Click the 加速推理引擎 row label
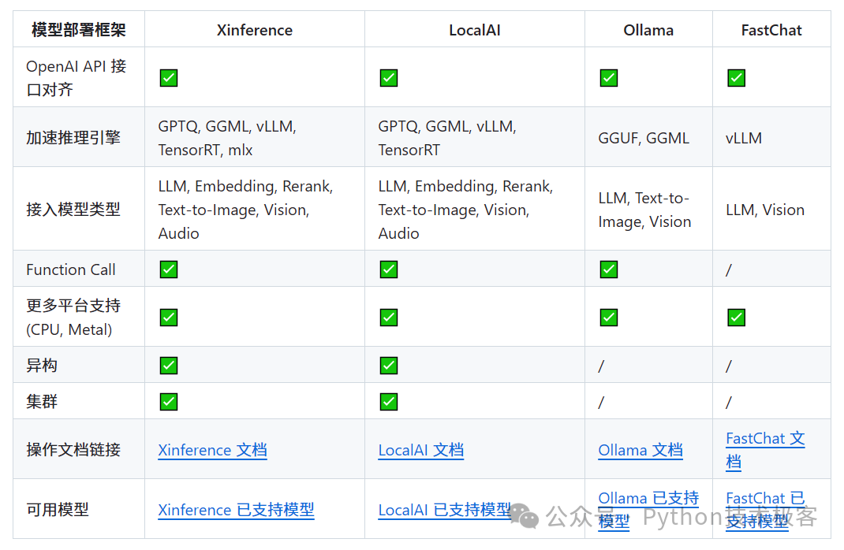844x550 pixels. [73, 138]
